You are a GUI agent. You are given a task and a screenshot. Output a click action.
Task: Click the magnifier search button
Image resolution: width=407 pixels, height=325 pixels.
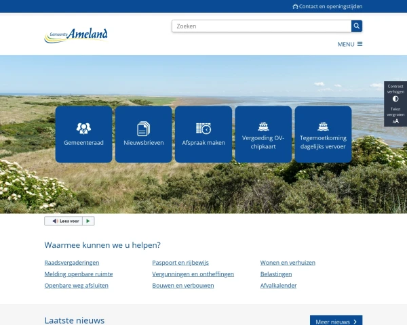coord(357,26)
